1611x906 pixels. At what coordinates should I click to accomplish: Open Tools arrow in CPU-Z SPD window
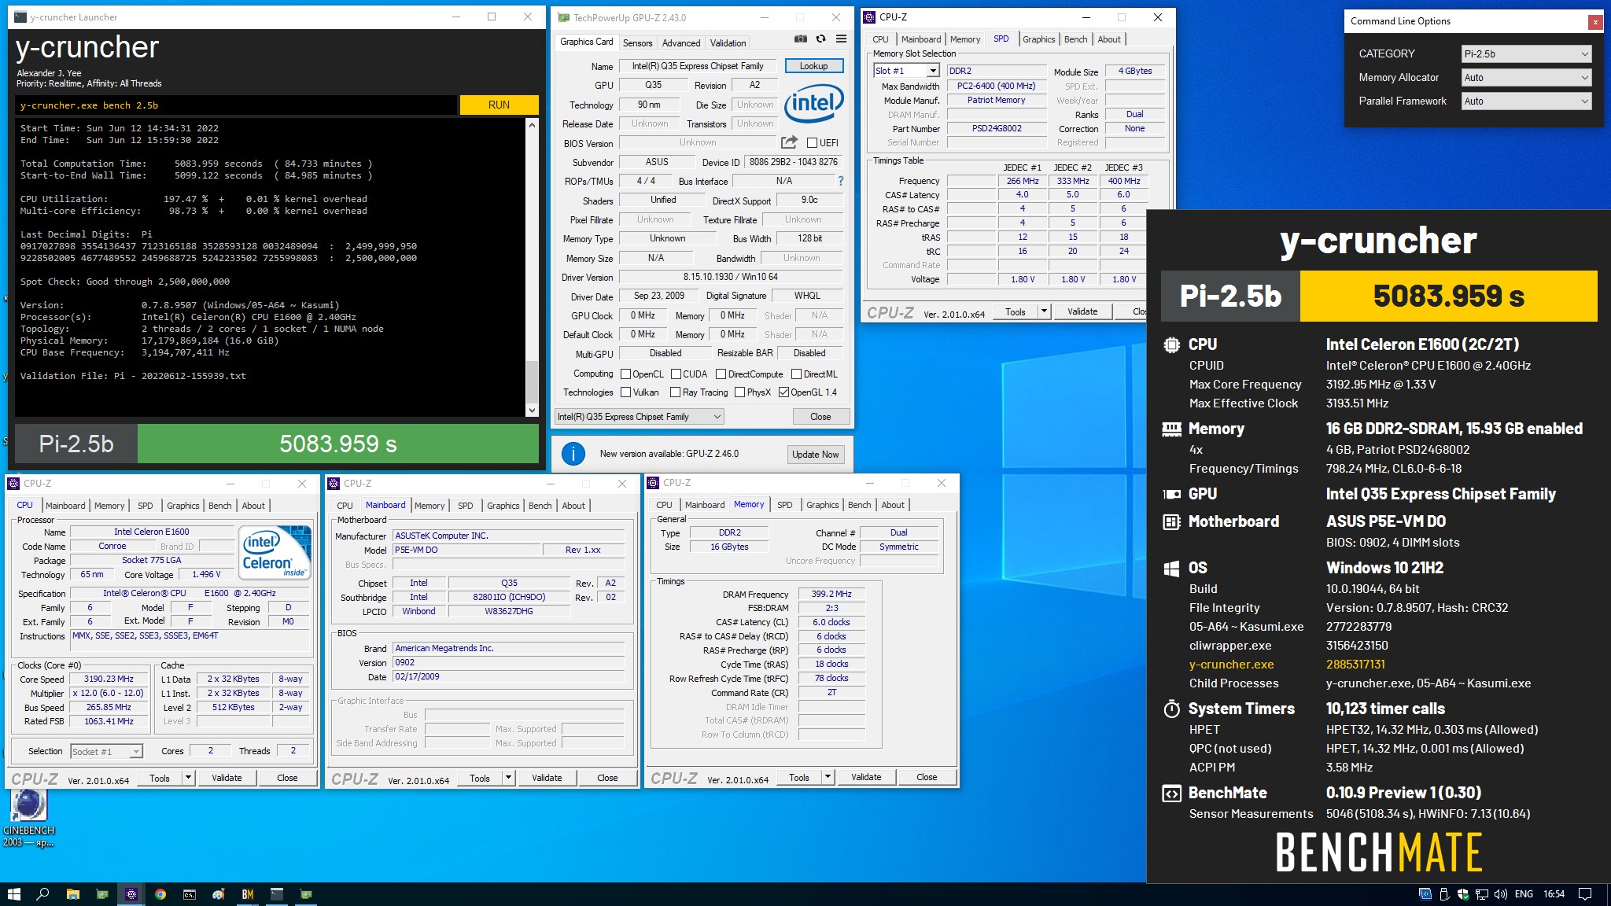click(x=1044, y=311)
